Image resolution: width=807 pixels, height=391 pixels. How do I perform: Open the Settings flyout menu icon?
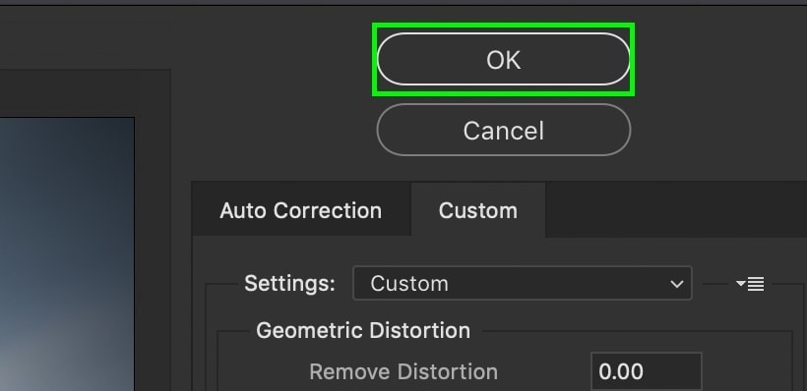(x=750, y=284)
